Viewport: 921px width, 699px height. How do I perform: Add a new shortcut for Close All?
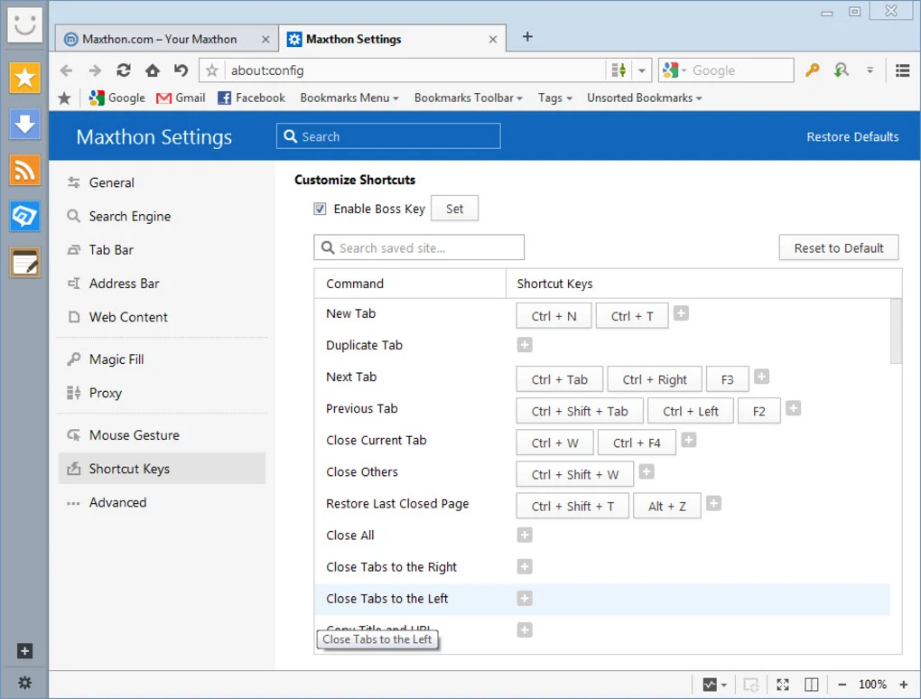click(x=525, y=535)
